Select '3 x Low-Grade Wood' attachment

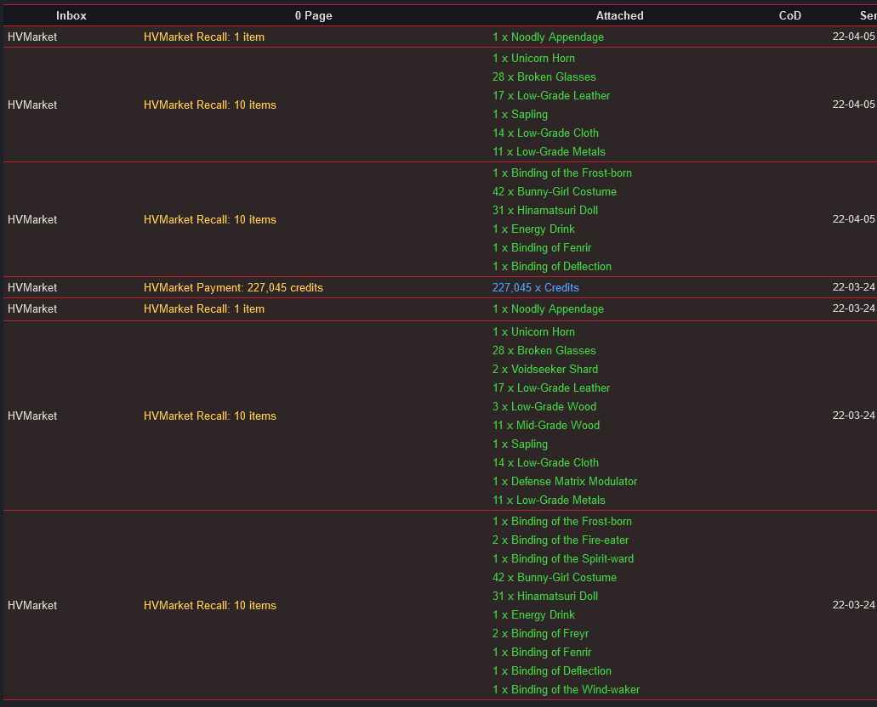[544, 406]
